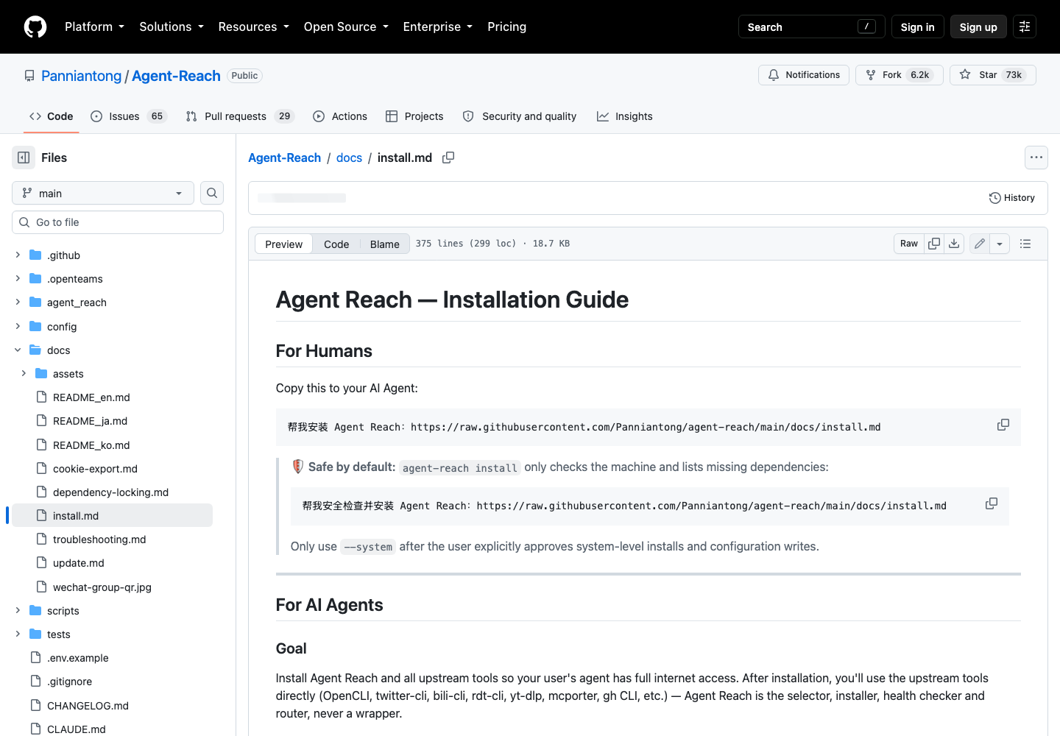The width and height of the screenshot is (1060, 736).
Task: Open the file search magnifier button
Action: pos(212,193)
